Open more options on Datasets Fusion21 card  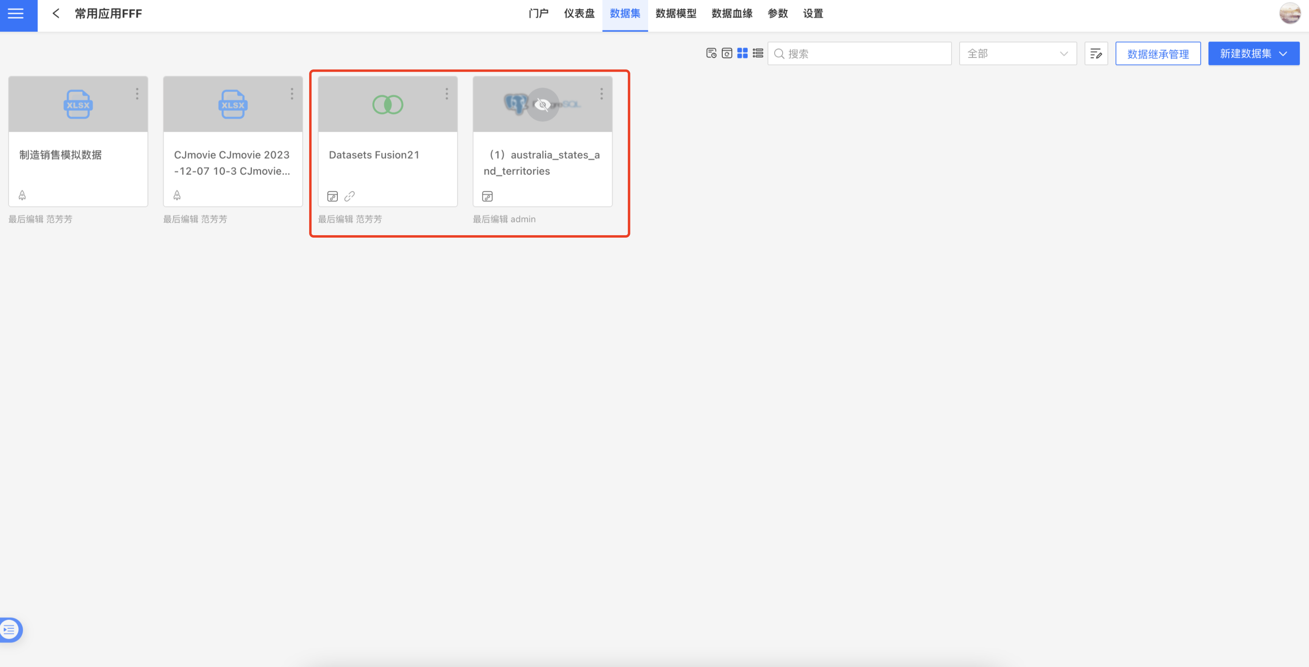pyautogui.click(x=447, y=93)
